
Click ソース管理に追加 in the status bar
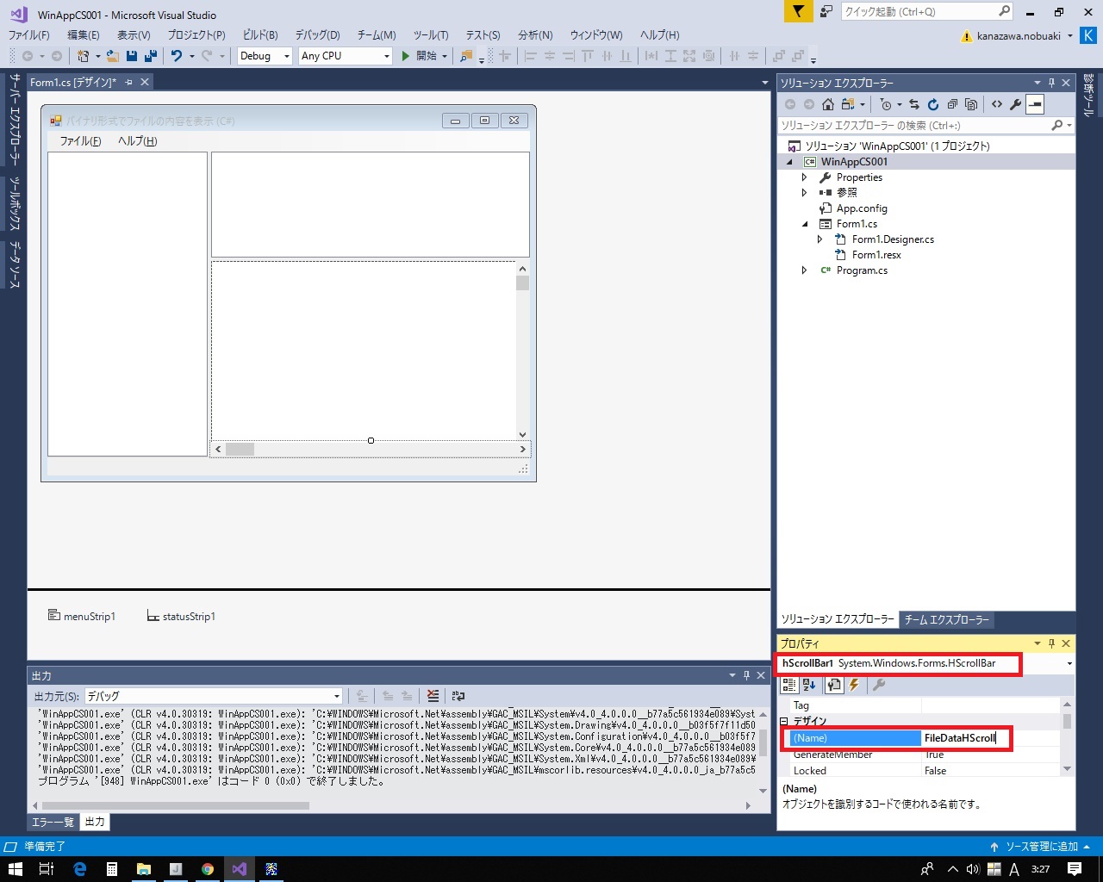(x=1041, y=847)
